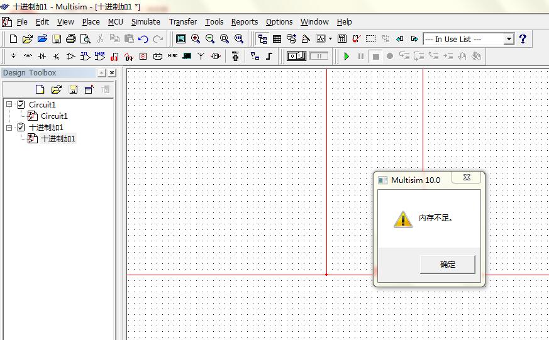Viewport: 549px width, 340px height.
Task: Choose the transistor component icon
Action: tap(56, 56)
